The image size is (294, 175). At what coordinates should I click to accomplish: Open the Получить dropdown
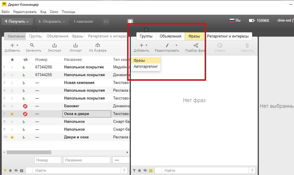click(17, 22)
